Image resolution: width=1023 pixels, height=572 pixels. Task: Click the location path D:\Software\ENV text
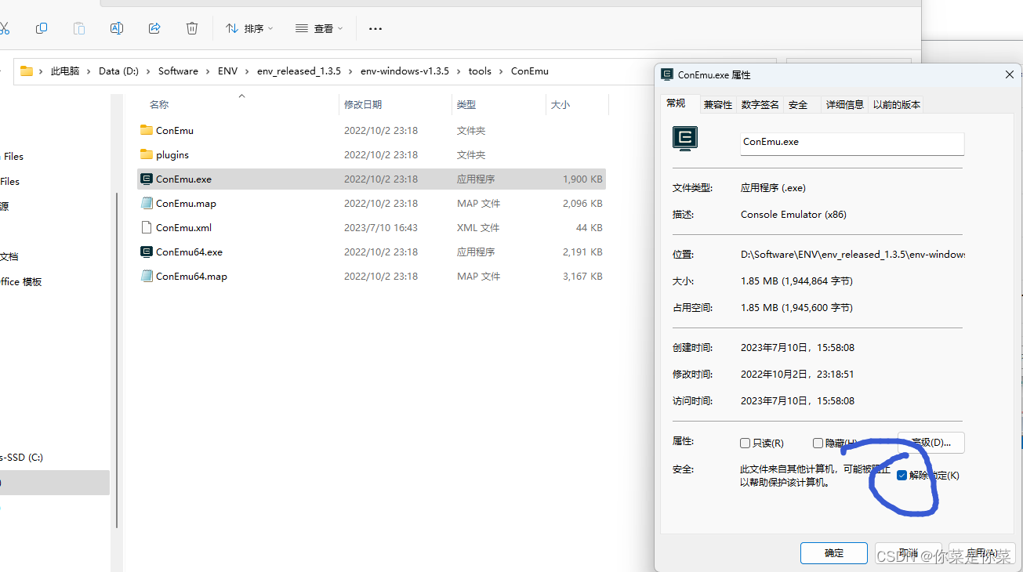coord(853,255)
